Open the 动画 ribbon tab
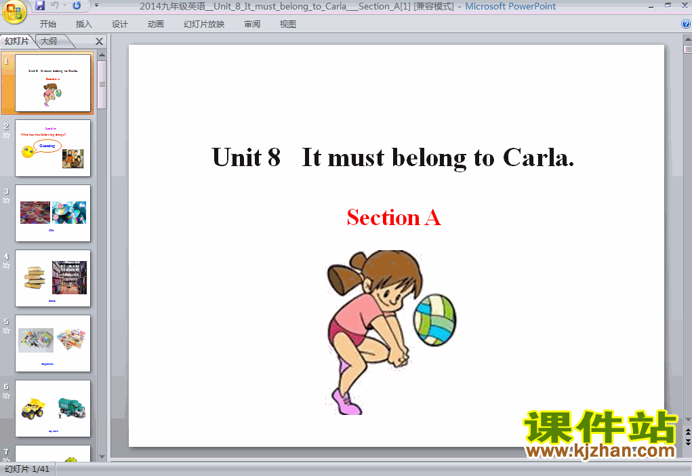Screen dimensions: 692x476 155,24
